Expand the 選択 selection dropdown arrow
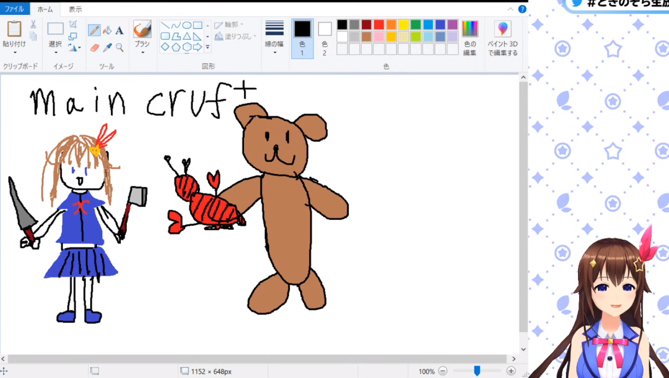 (x=56, y=53)
